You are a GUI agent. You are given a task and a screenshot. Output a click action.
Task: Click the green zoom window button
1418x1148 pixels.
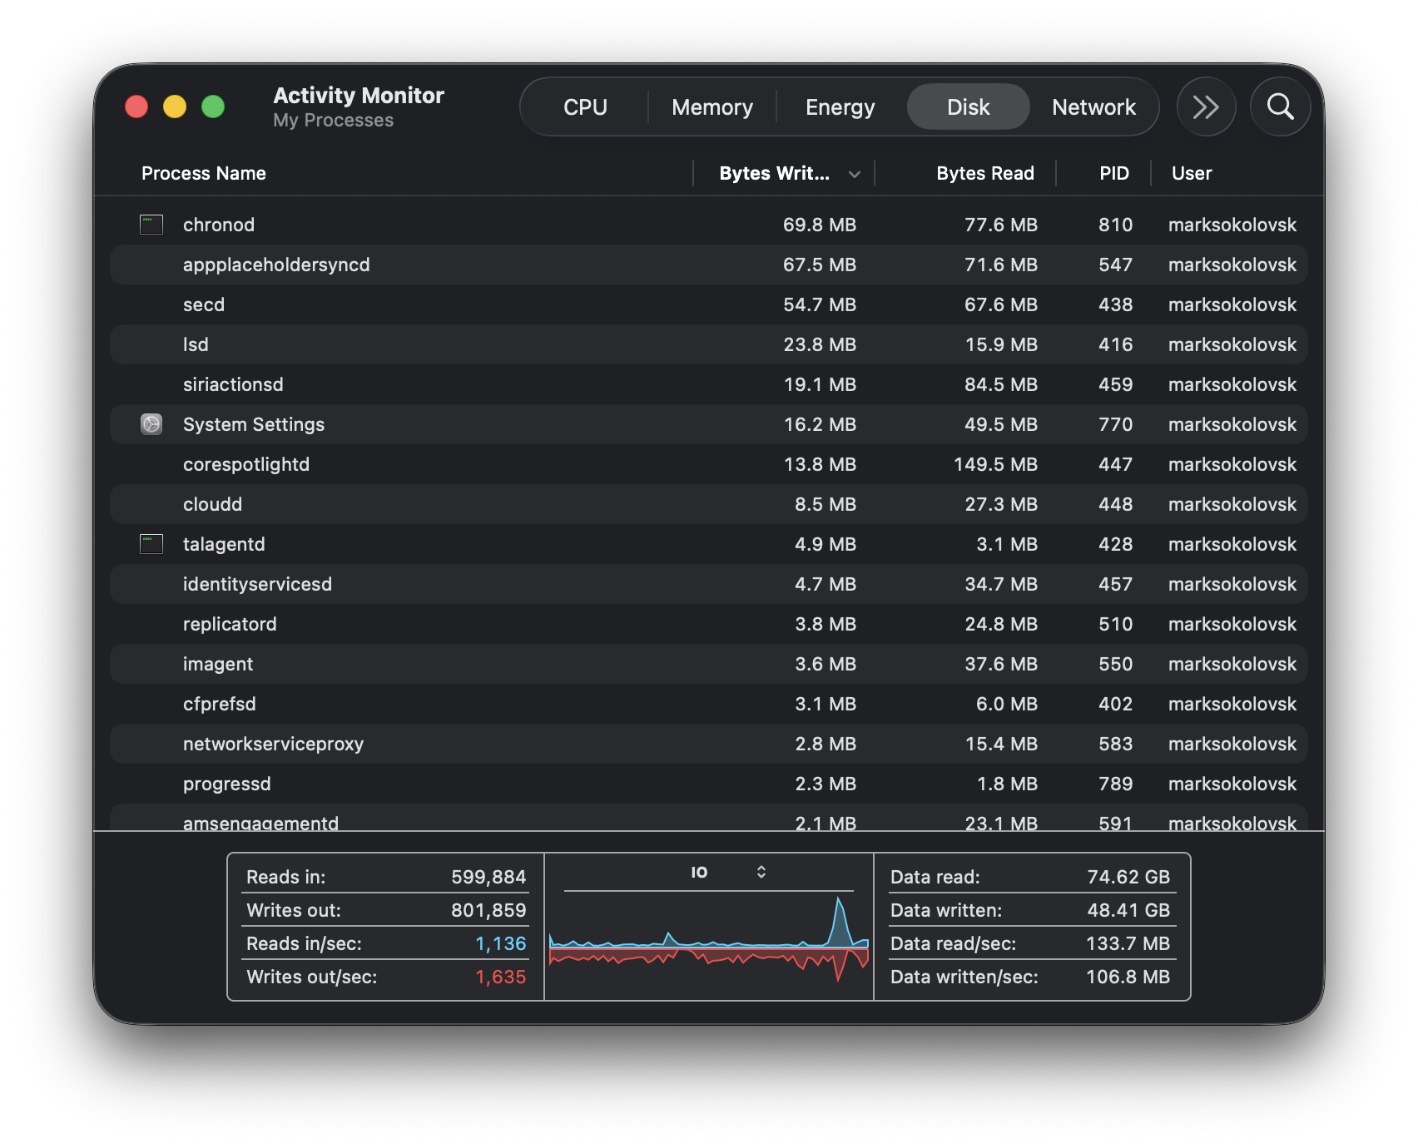tap(213, 106)
